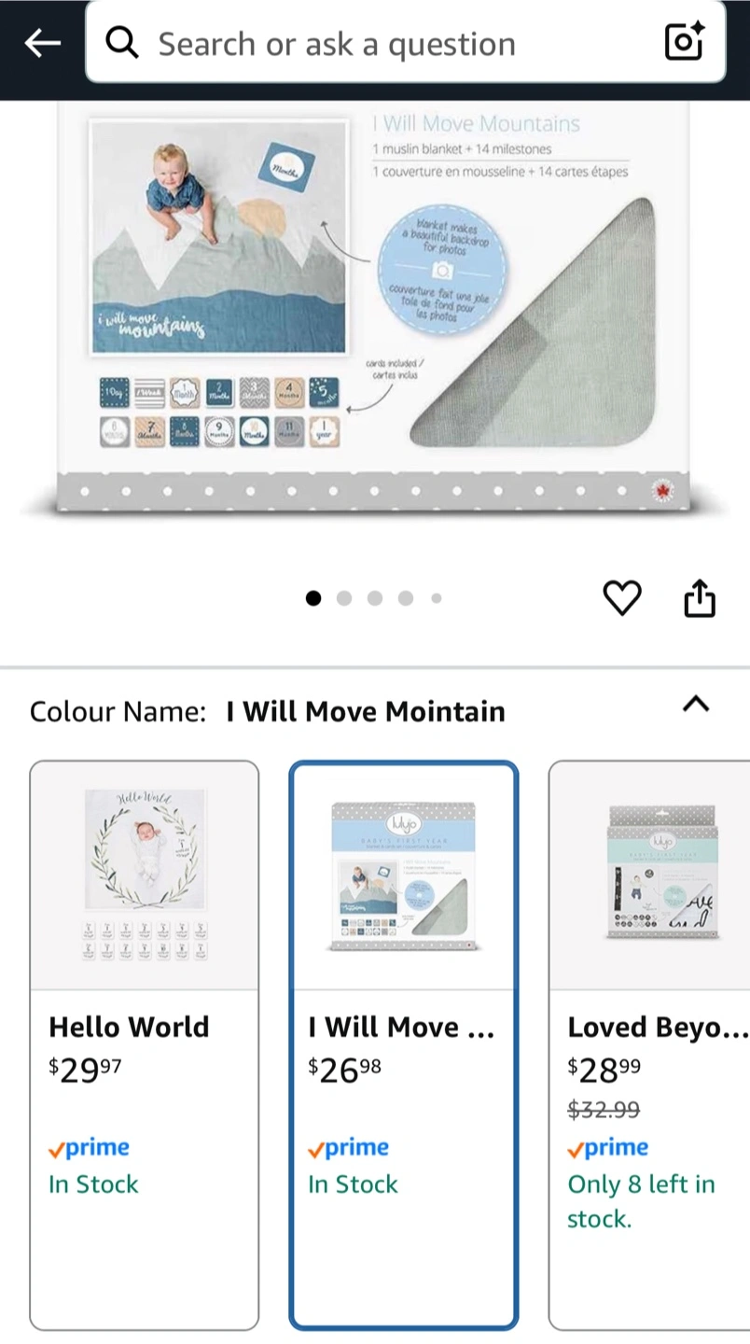Screen dimensions: 750x1344
Task: Select the I Will Move colour option
Action: 404,1045
